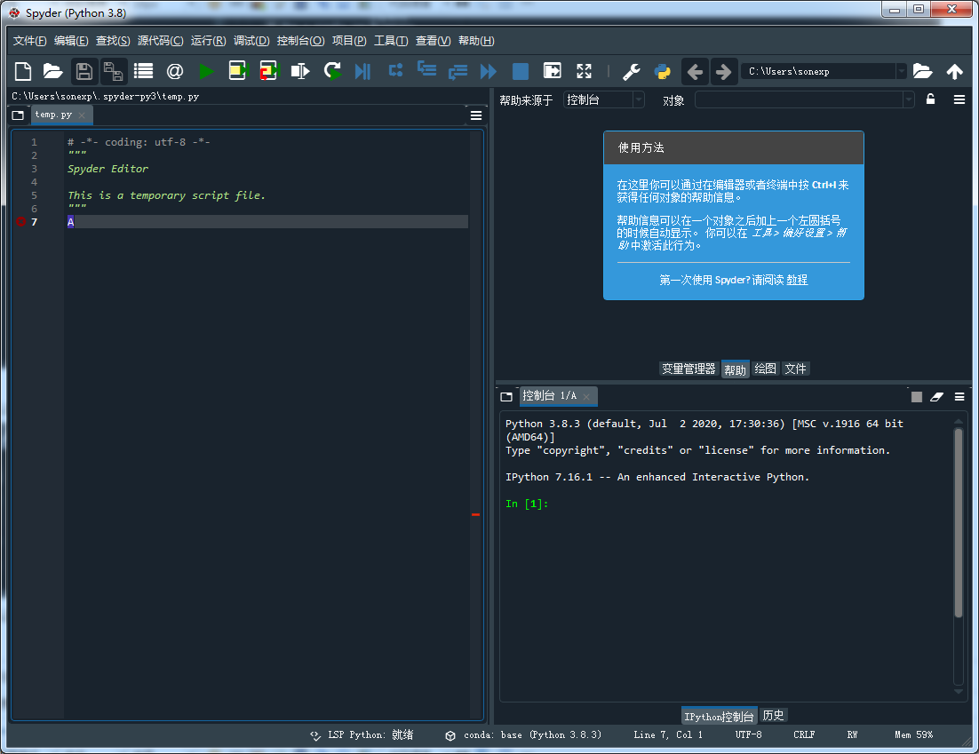Interrupt kernel with gray stop square

pos(917,397)
